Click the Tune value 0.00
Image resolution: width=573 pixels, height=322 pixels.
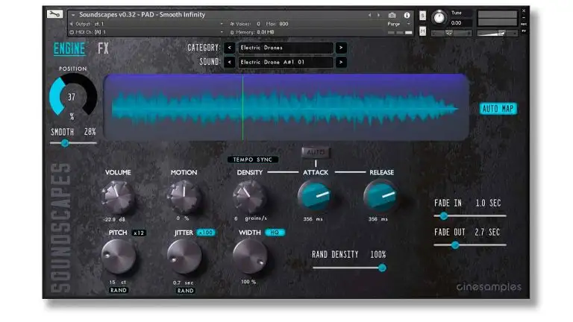click(x=456, y=22)
